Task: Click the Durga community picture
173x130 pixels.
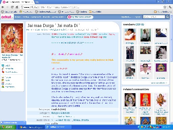Action: [x=12, y=38]
